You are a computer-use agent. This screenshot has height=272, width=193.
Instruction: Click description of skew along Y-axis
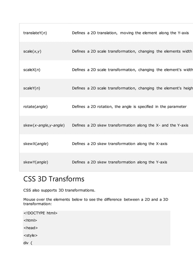pos(119,162)
